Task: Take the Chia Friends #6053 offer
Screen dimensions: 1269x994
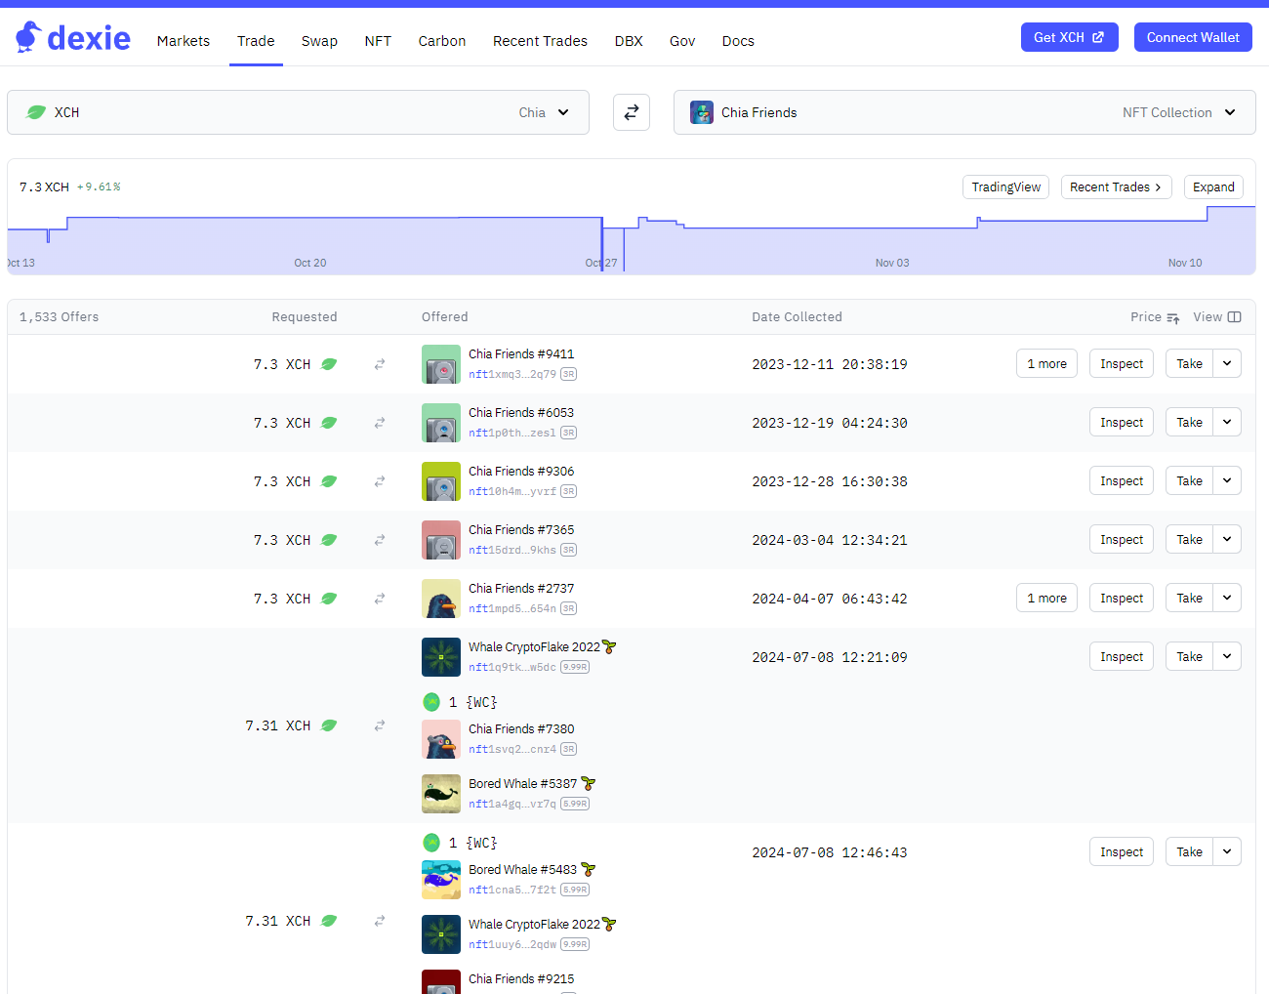Action: pos(1189,422)
